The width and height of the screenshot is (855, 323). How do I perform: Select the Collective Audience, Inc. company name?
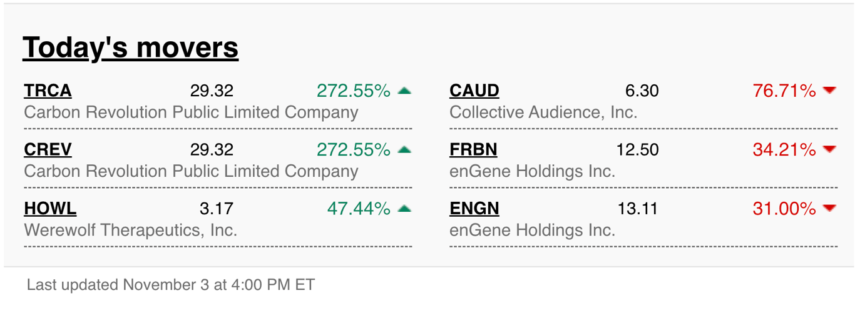click(543, 112)
